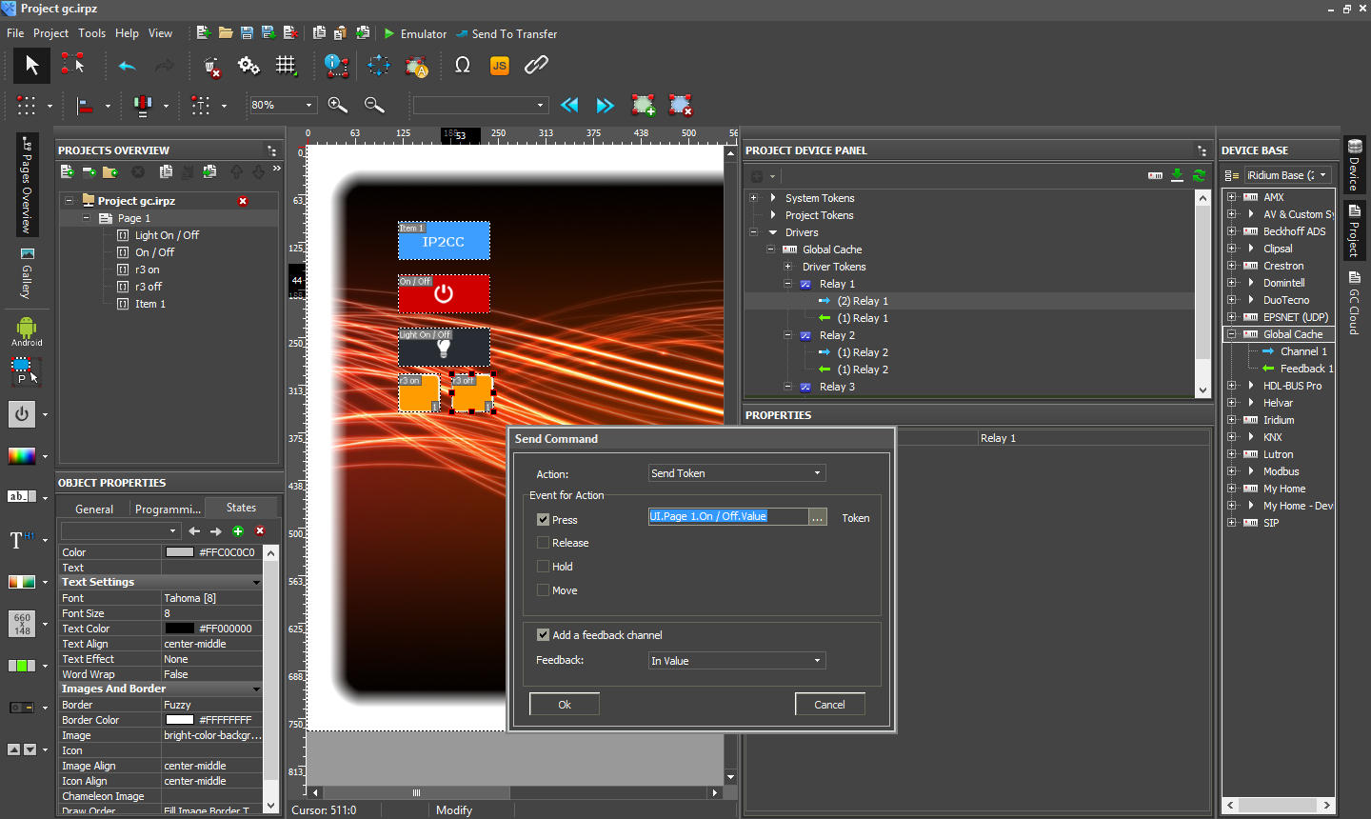This screenshot has width=1371, height=819.
Task: Open the Tools menu
Action: (x=91, y=33)
